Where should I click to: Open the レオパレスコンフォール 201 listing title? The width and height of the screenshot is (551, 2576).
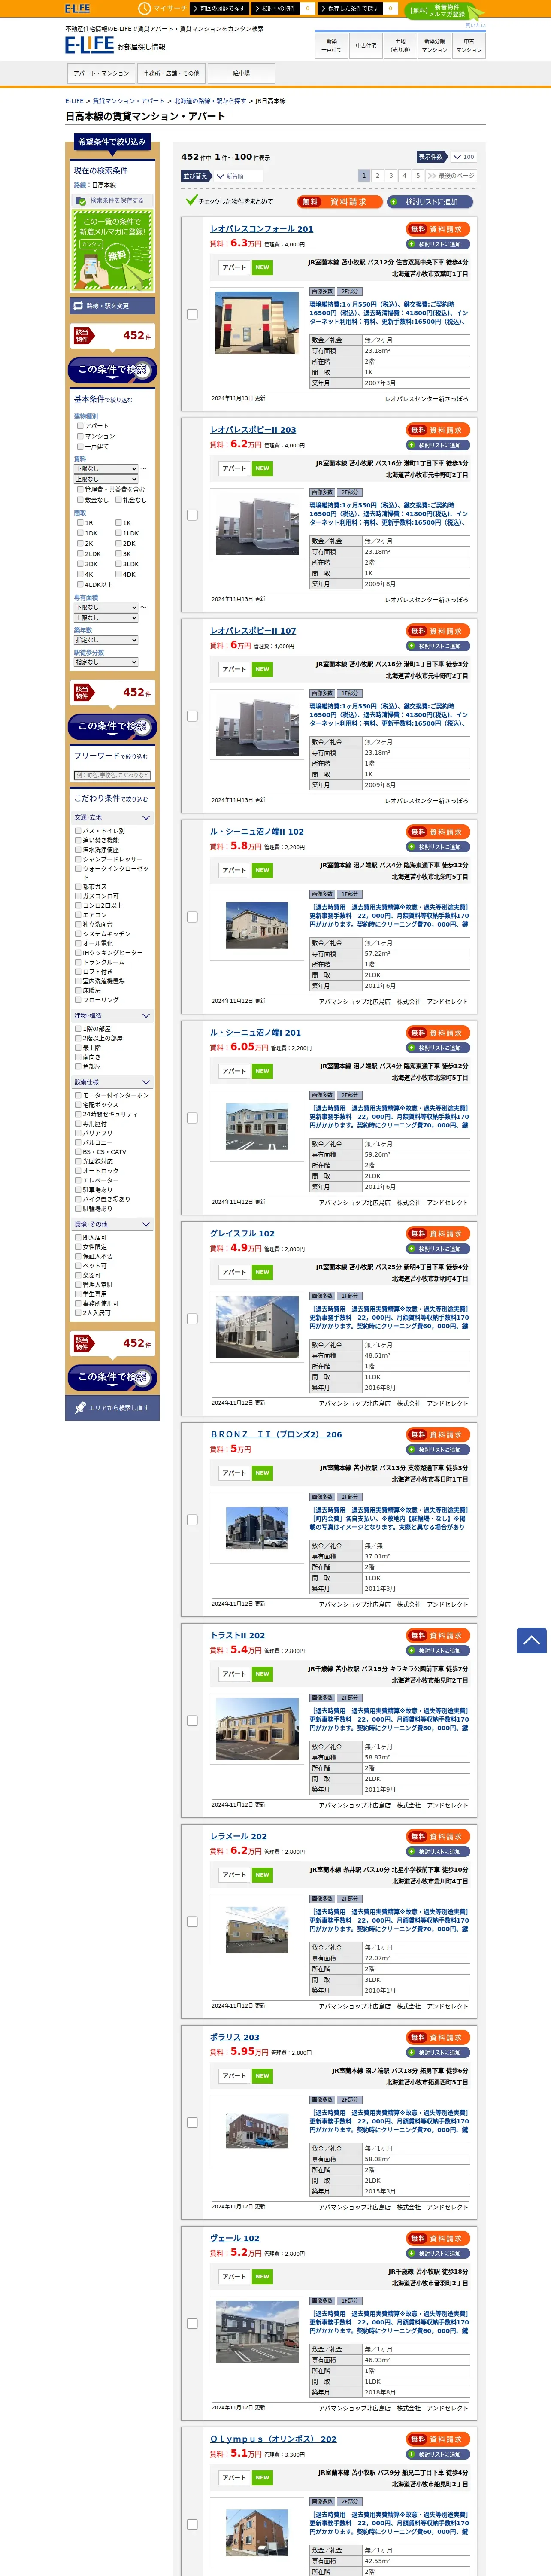pos(261,229)
